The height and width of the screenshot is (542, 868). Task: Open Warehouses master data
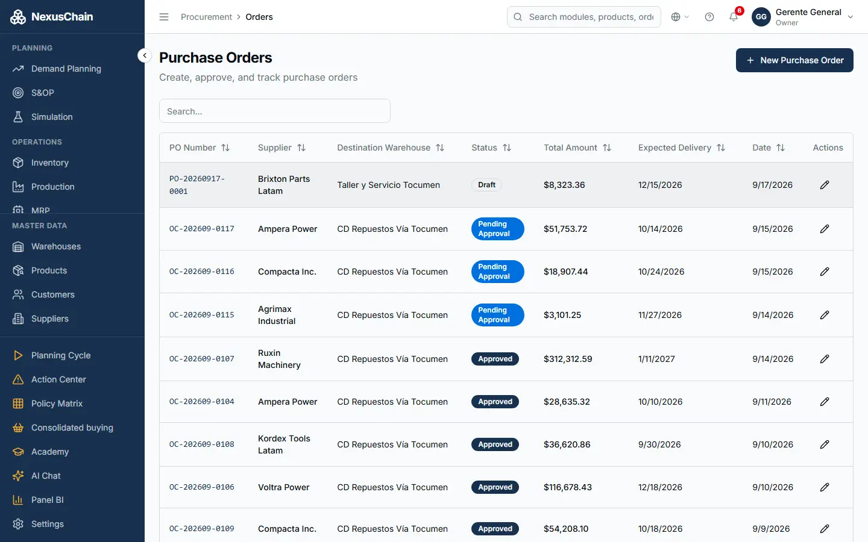(56, 246)
